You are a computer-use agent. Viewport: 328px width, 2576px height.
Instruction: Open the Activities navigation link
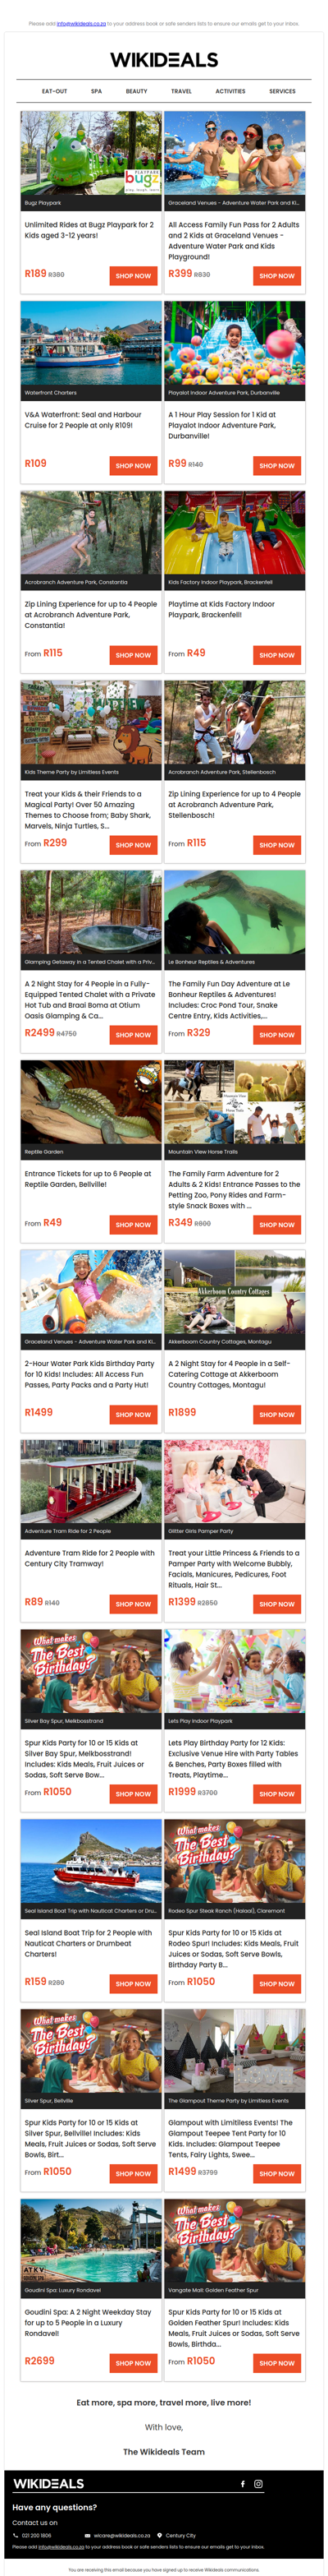[x=230, y=91]
